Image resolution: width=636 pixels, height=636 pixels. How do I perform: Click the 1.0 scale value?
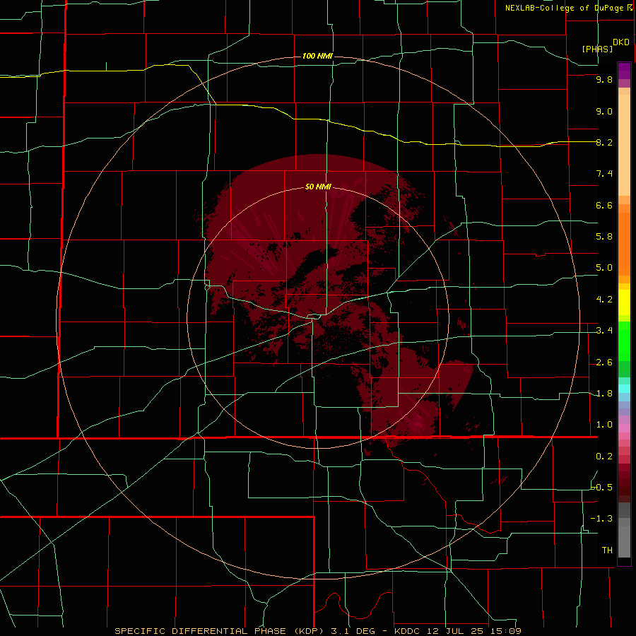(x=604, y=425)
